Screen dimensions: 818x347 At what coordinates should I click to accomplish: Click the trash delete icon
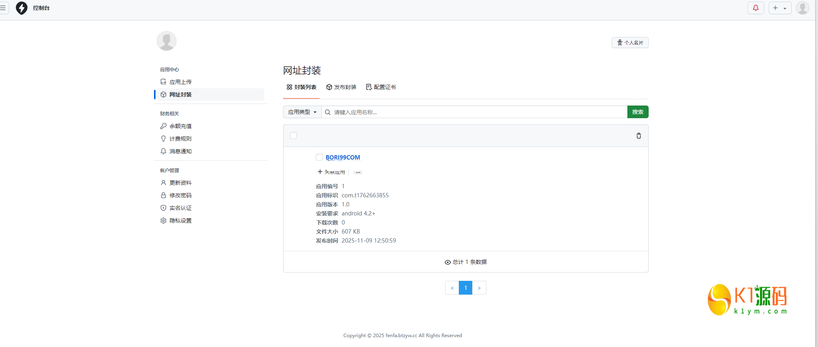pyautogui.click(x=638, y=136)
